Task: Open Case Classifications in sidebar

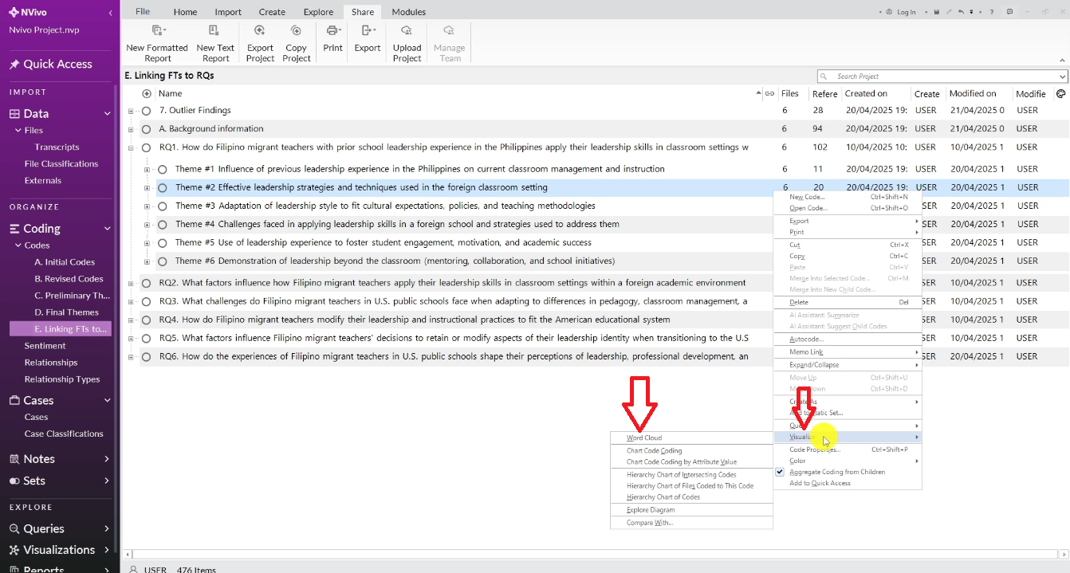Action: pos(64,434)
